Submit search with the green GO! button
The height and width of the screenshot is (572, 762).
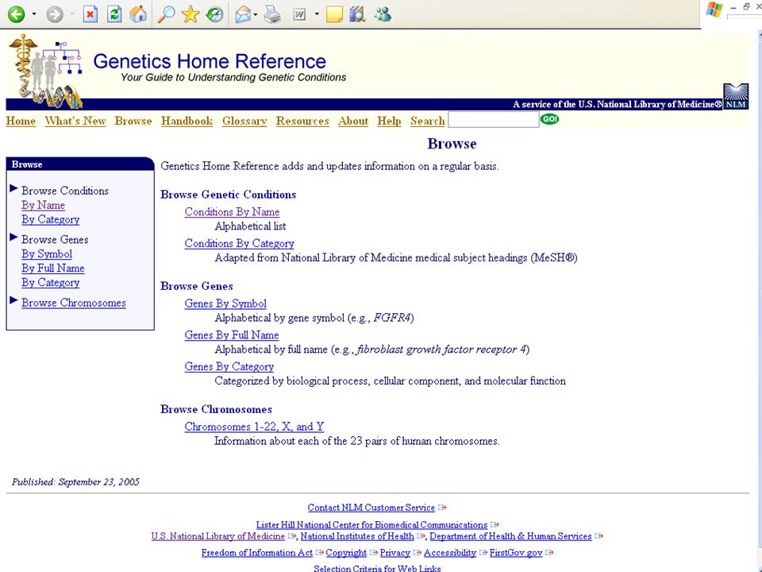point(549,119)
